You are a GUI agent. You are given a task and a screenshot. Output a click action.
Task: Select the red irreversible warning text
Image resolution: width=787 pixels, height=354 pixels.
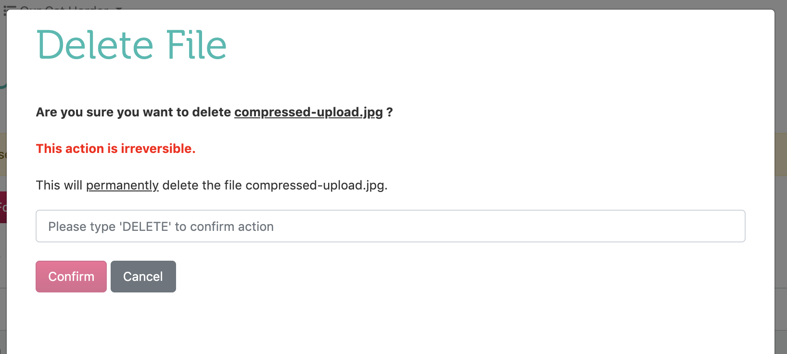click(115, 149)
